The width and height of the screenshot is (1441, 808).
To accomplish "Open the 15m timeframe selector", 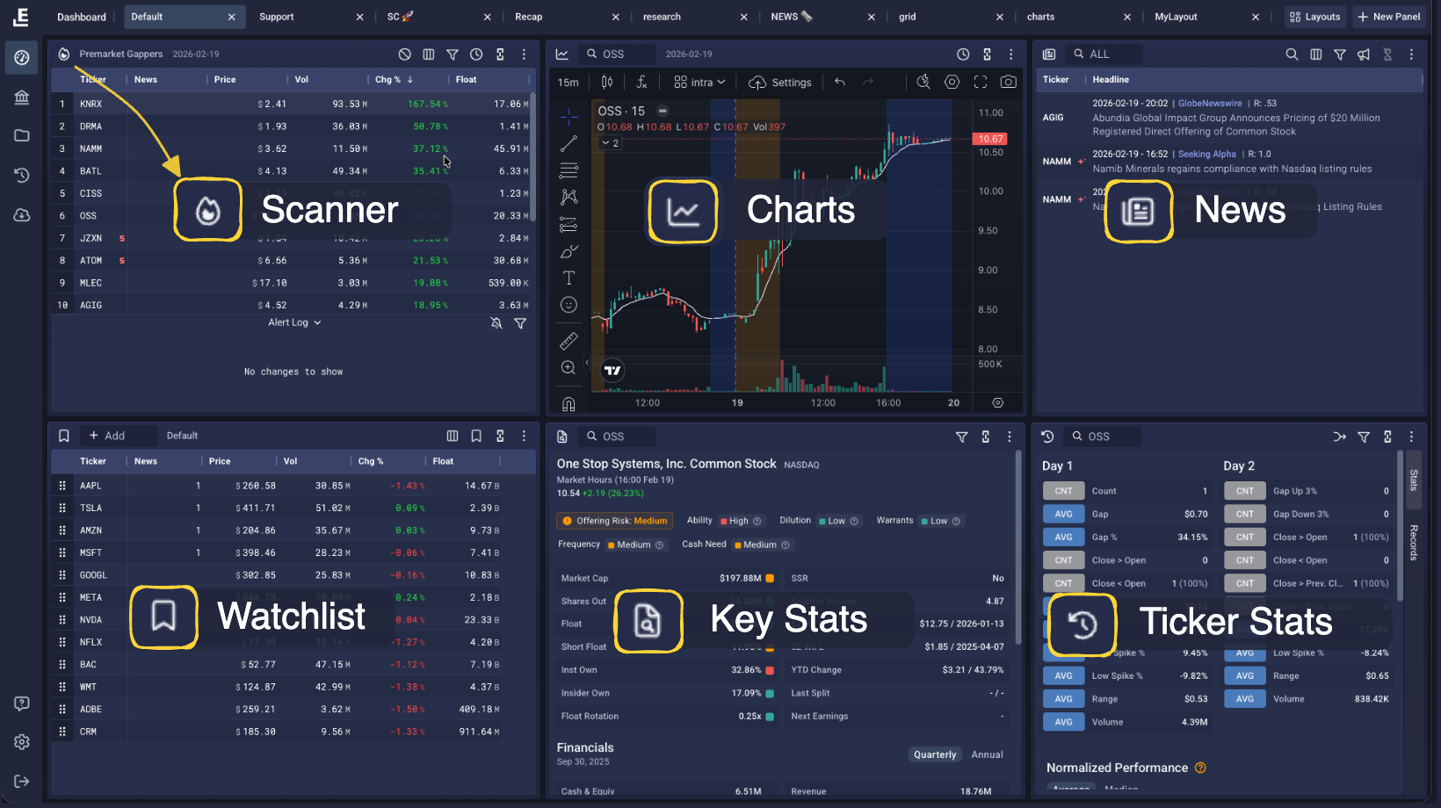I will (568, 83).
